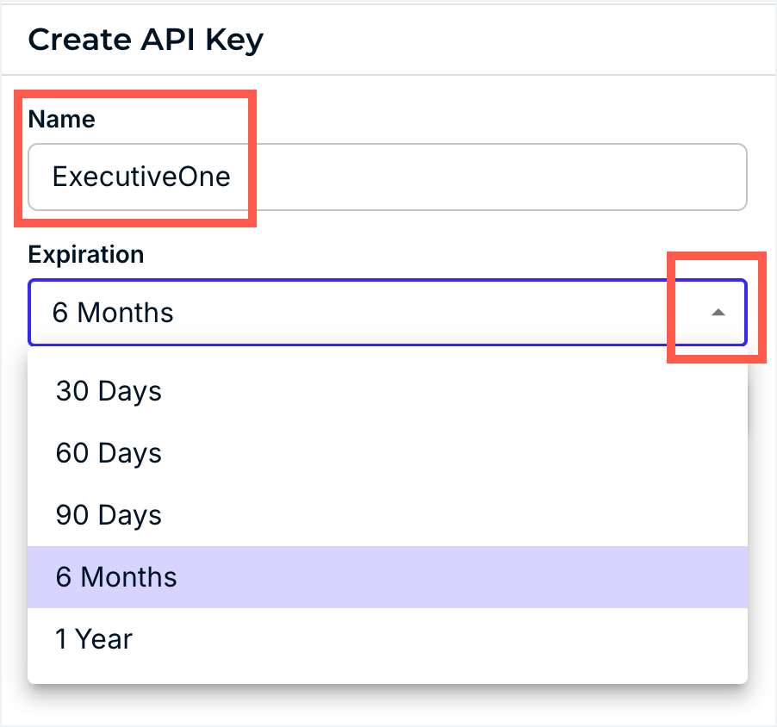This screenshot has width=777, height=727.
Task: Click into the Name input field
Action: (x=388, y=177)
